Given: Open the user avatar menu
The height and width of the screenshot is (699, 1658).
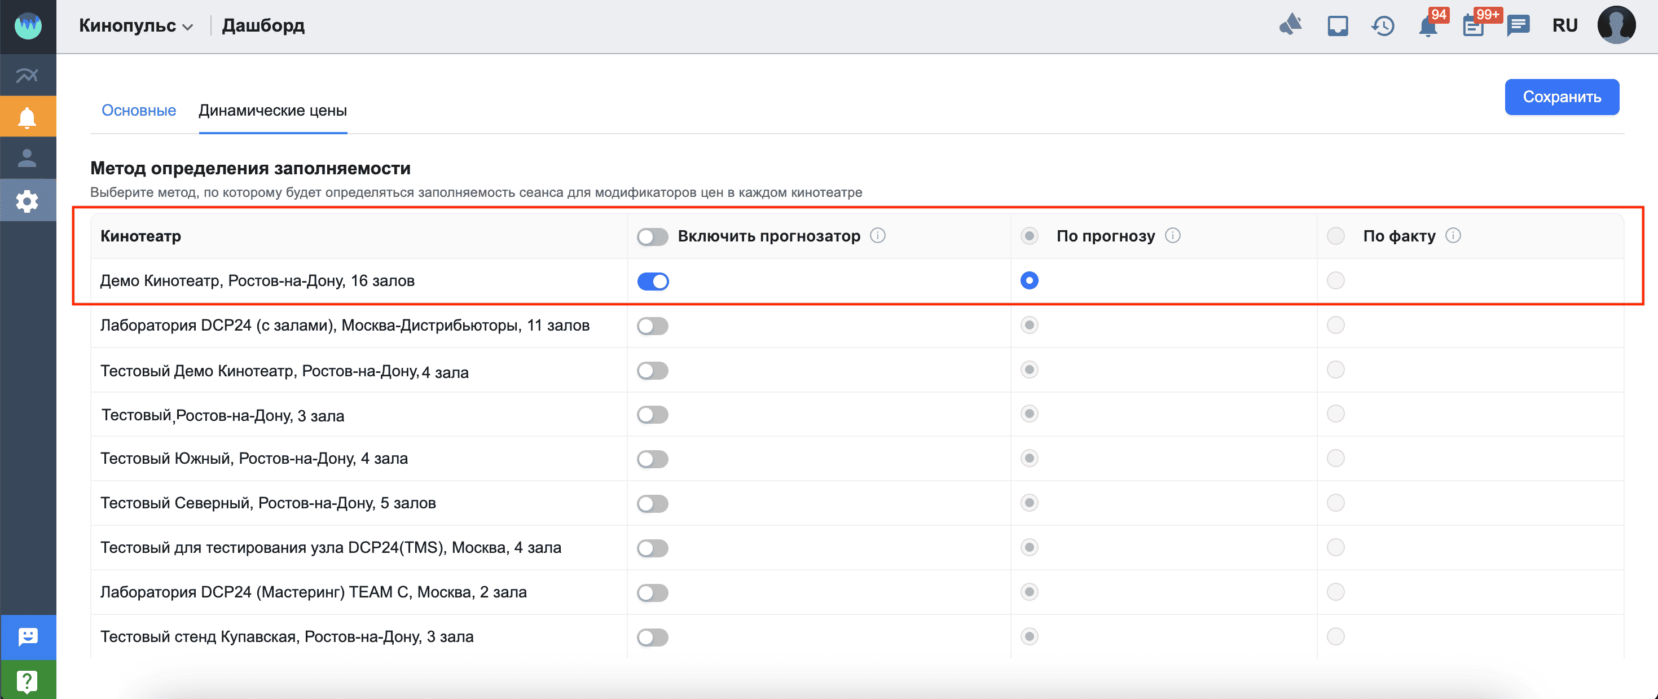Looking at the screenshot, I should (x=1616, y=25).
